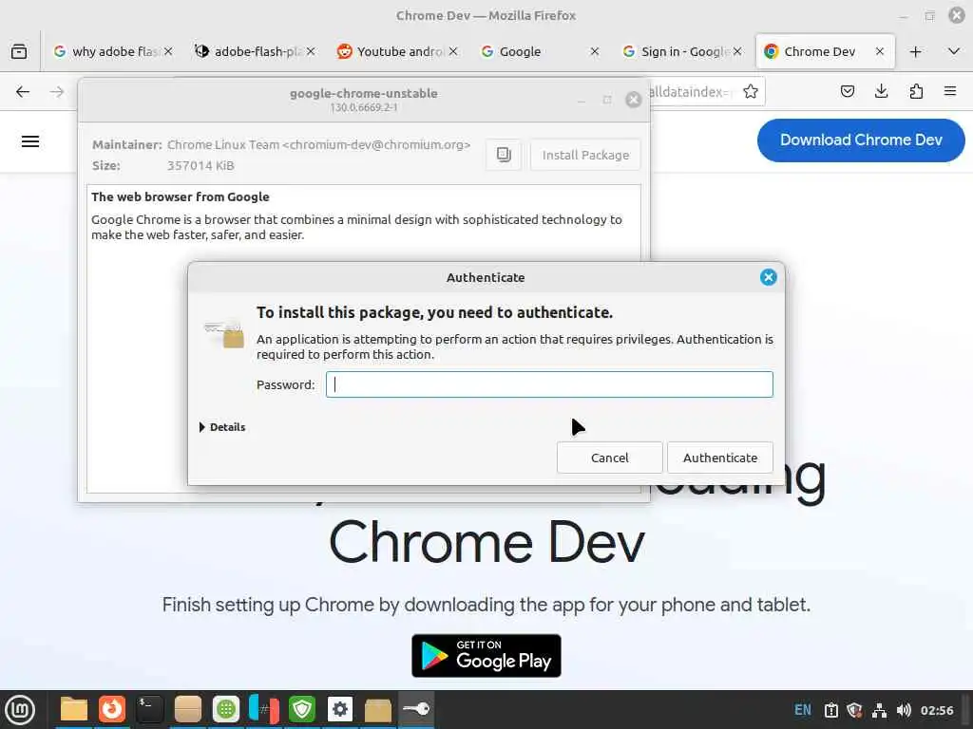This screenshot has width=973, height=729.
Task: Click the Chrome Linux Team maintainer text
Action: 319,144
